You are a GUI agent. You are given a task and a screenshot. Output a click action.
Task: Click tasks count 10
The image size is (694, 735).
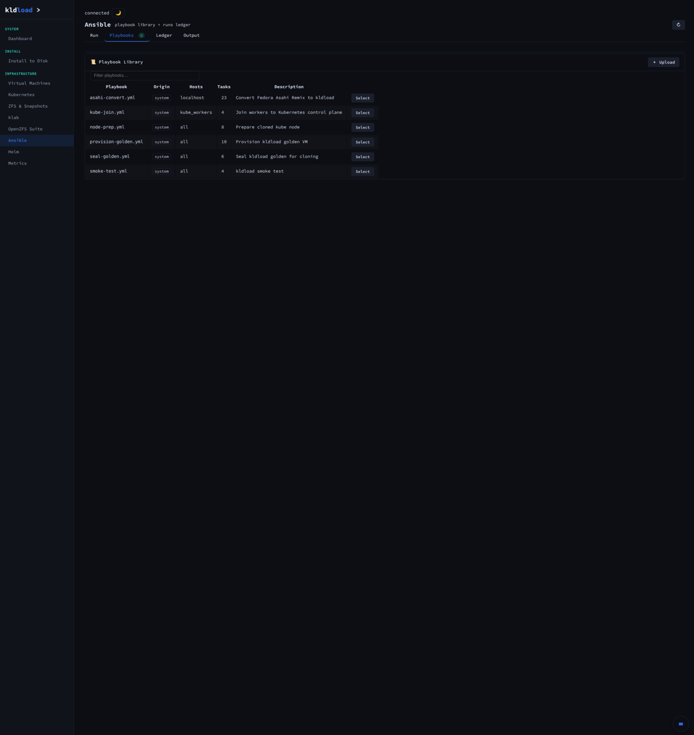[224, 142]
